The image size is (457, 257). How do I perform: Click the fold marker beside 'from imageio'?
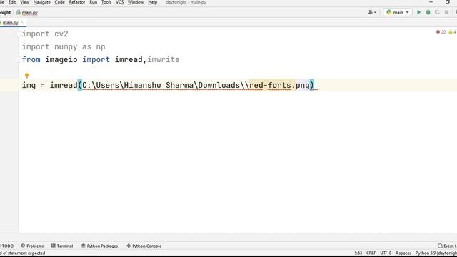click(x=18, y=60)
